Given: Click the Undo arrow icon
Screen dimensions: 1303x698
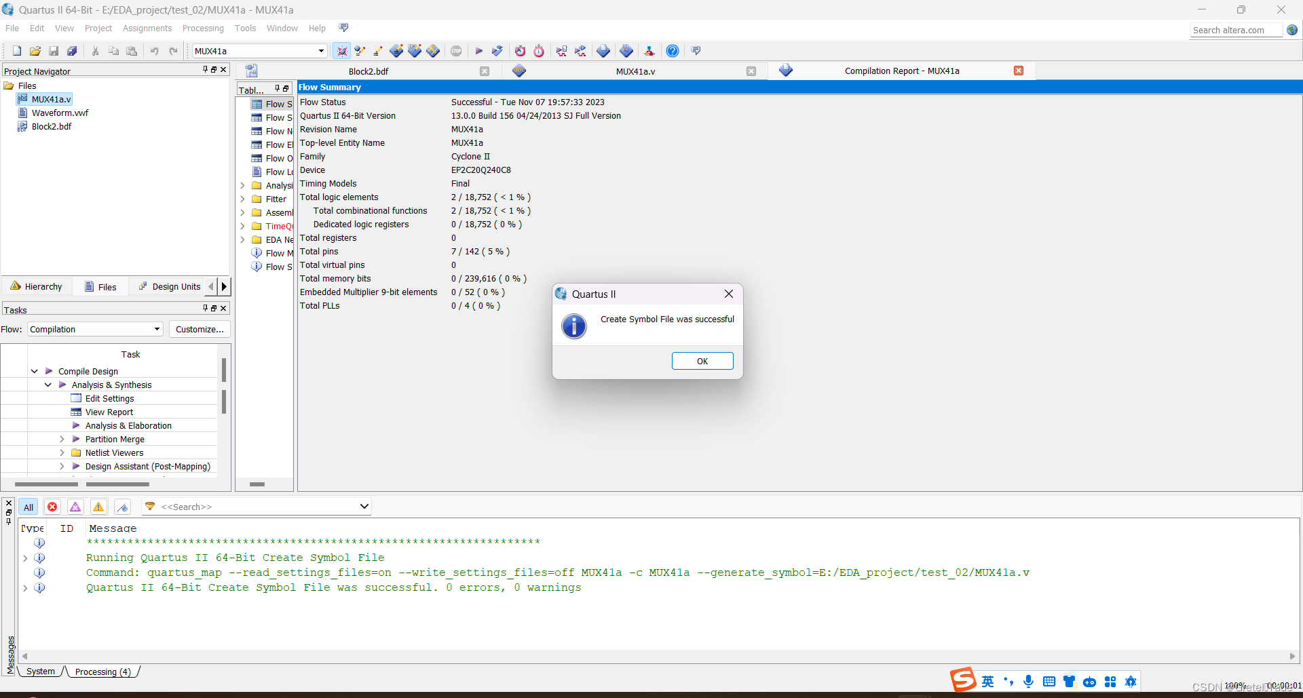Looking at the screenshot, I should click(155, 51).
